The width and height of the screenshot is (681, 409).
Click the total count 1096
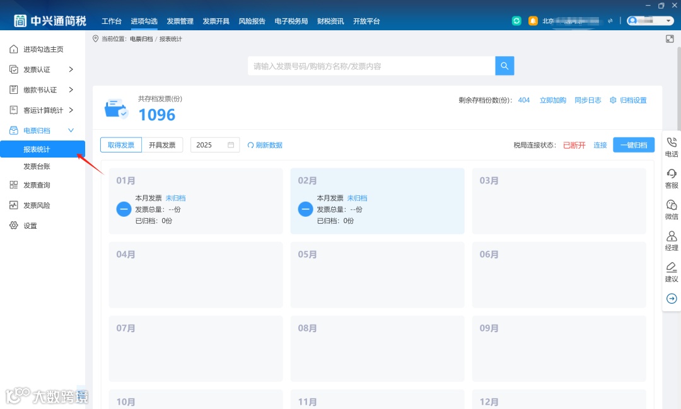click(157, 115)
